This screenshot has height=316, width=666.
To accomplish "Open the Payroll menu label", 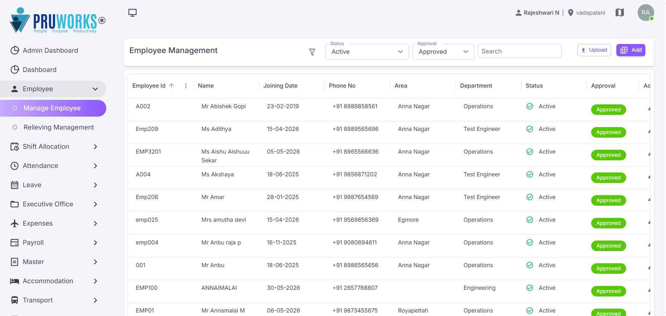I will pyautogui.click(x=33, y=242).
